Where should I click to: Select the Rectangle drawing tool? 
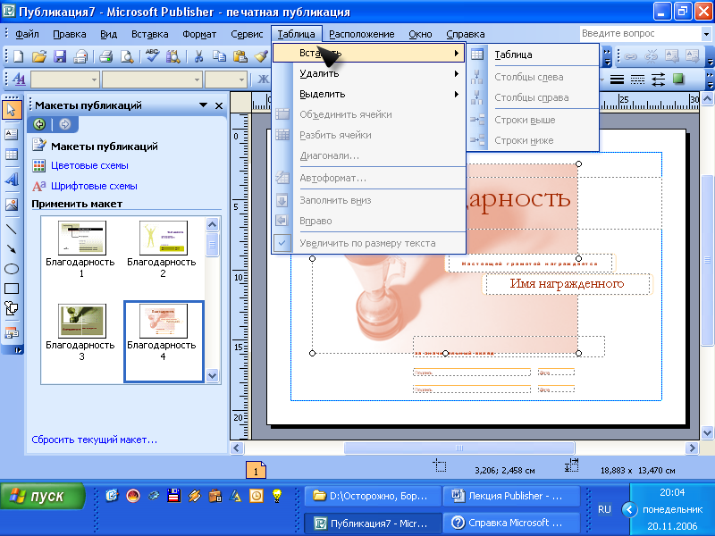(12, 289)
